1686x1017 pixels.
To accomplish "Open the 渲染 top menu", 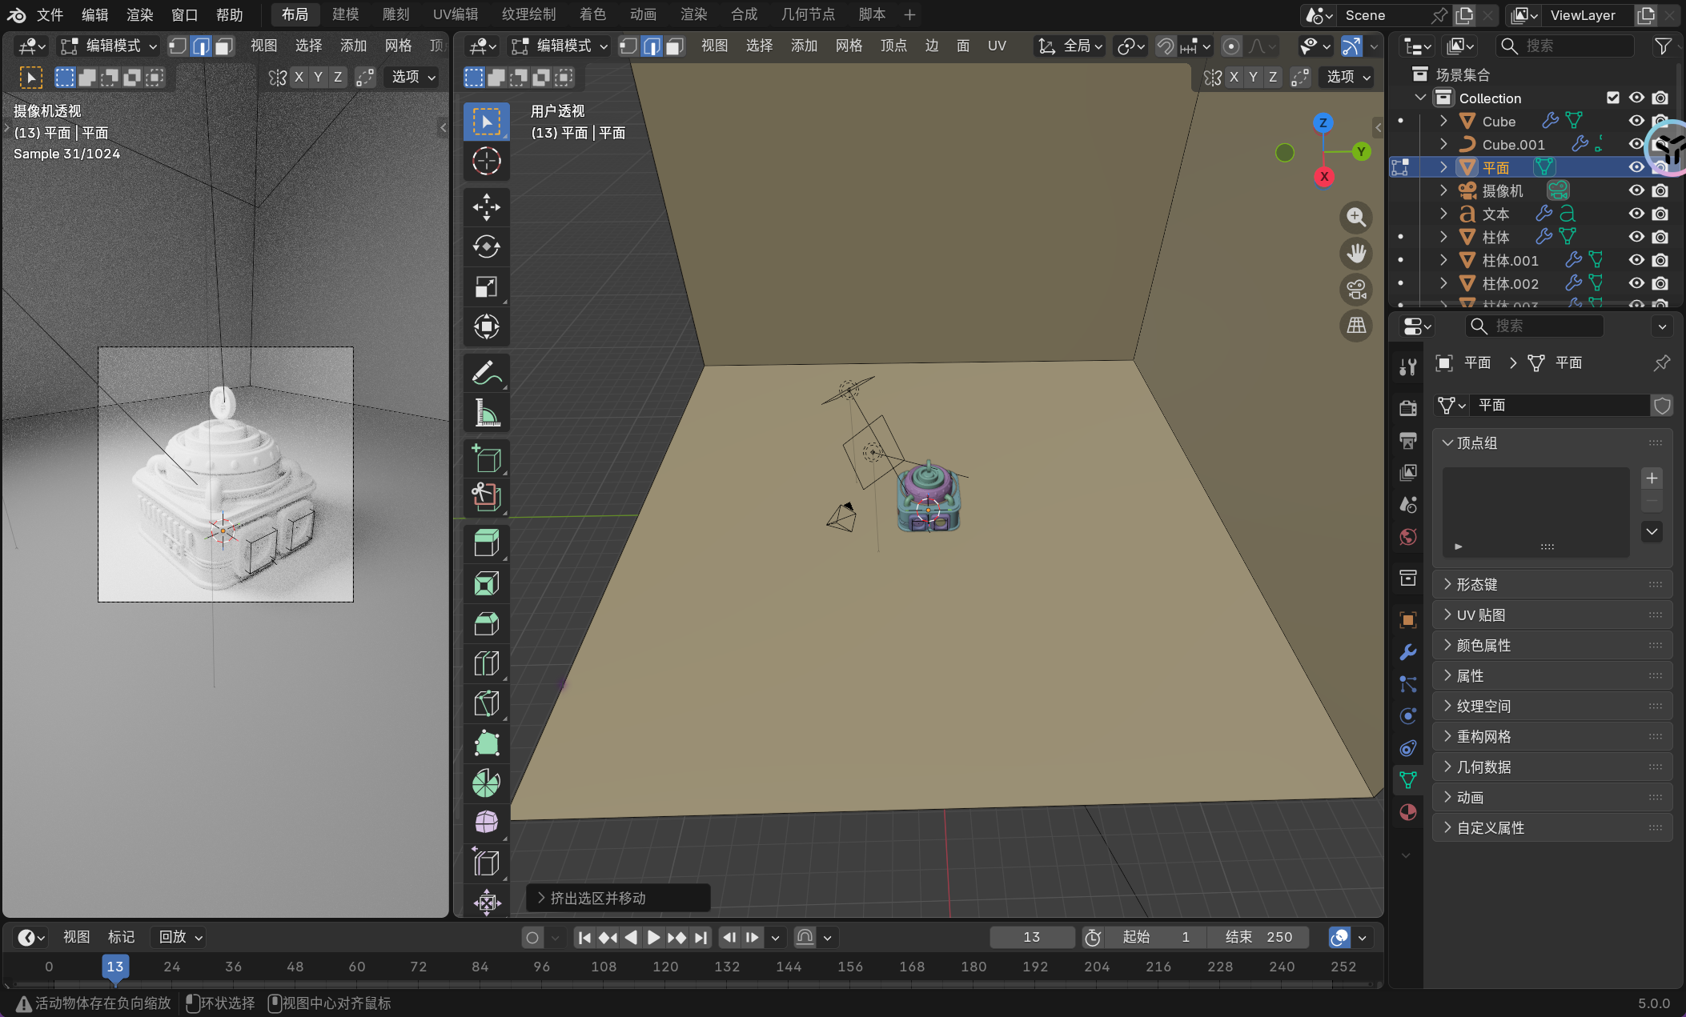I will [x=139, y=14].
